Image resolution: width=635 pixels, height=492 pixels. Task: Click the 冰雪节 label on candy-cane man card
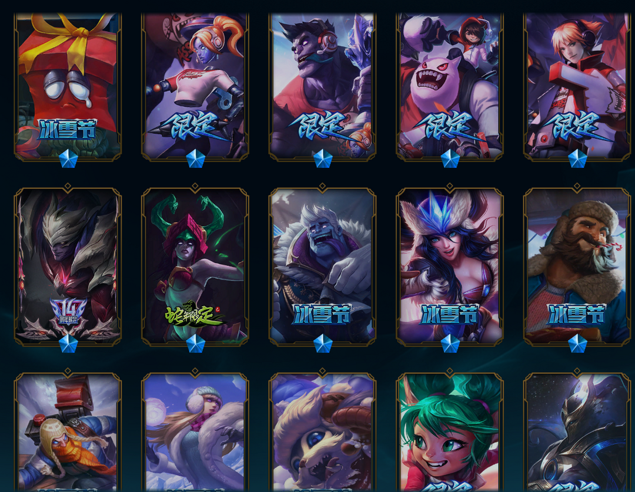point(577,314)
